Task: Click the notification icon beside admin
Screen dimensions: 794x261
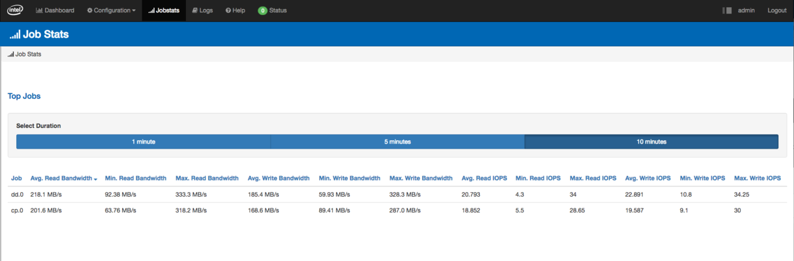Action: click(x=727, y=10)
